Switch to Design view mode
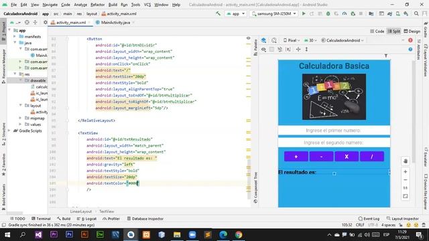This screenshot has height=241, width=429. coord(412,31)
